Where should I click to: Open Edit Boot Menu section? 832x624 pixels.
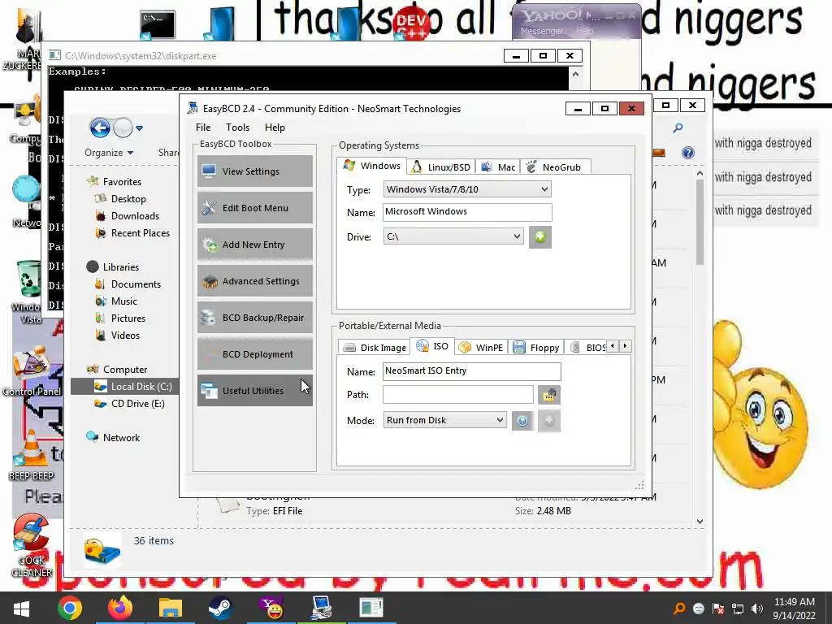pyautogui.click(x=254, y=207)
